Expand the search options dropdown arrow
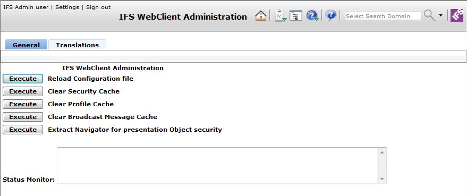 click(x=440, y=15)
